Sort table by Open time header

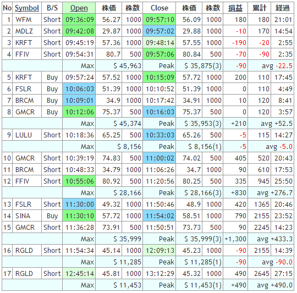(x=79, y=8)
